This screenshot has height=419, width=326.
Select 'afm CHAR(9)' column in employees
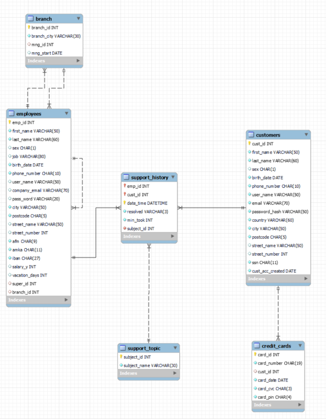point(39,241)
